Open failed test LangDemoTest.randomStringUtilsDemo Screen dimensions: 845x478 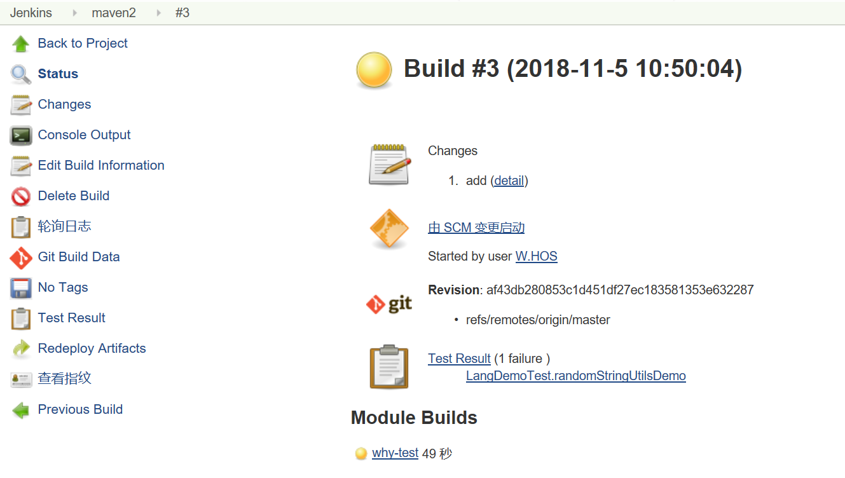575,376
